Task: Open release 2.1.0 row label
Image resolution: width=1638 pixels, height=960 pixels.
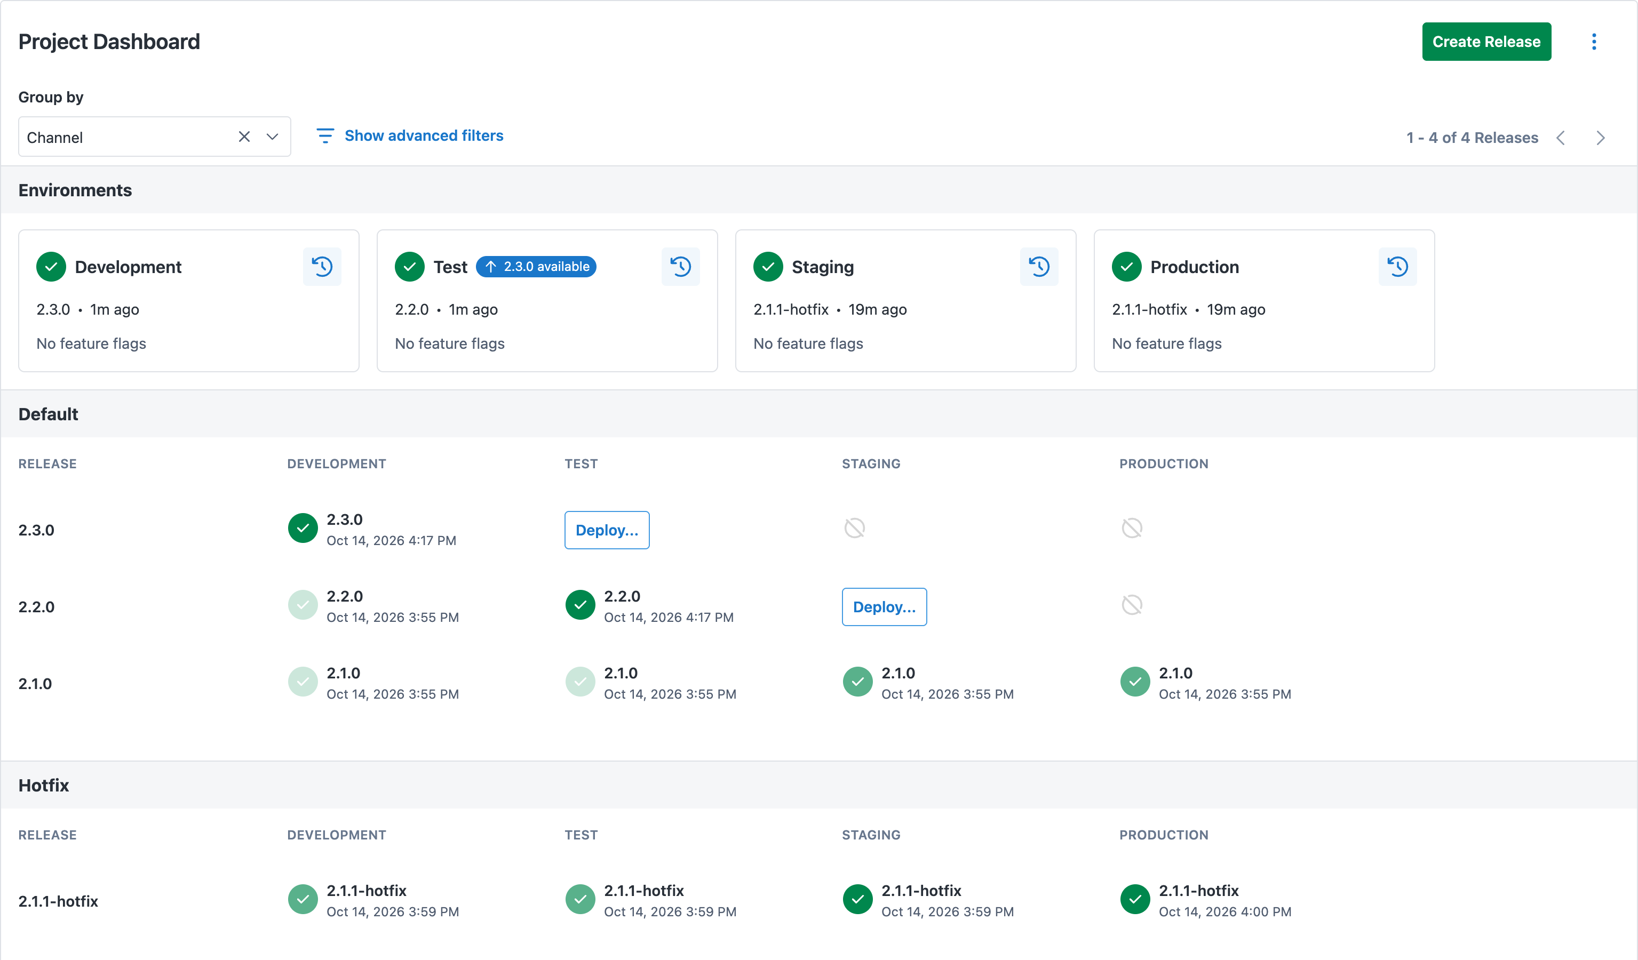Action: tap(35, 683)
